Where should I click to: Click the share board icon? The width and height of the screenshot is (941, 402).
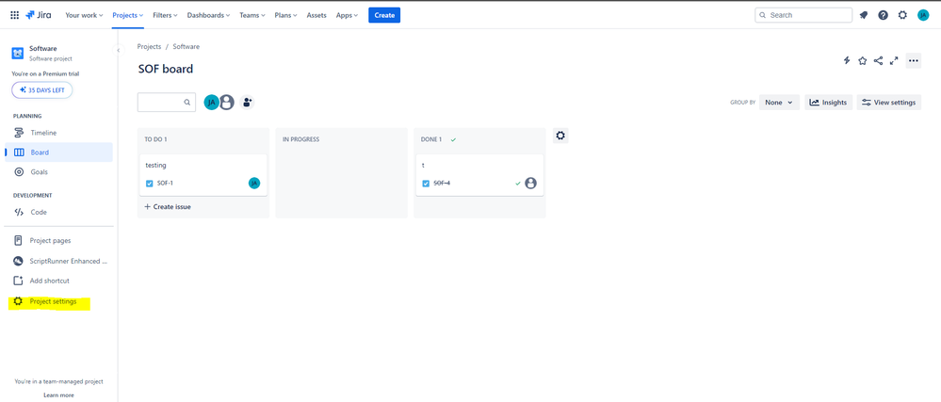(878, 60)
